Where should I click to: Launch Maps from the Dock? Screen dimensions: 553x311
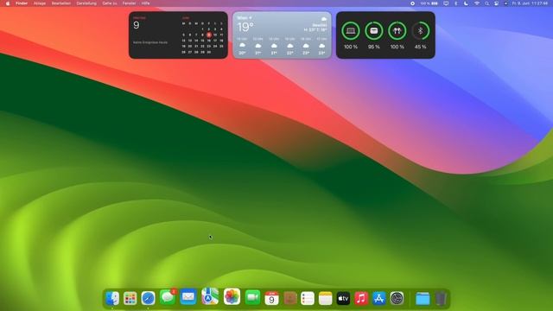pos(210,296)
